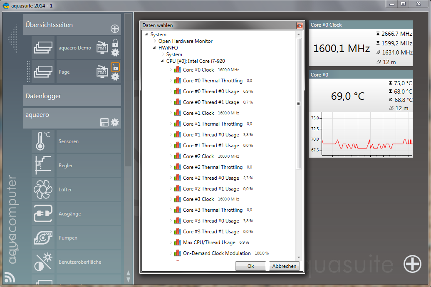Screen dimensions: 431x287
Task: Click bar chart icon of Core #1 Thread #0 Usage
Action: pyautogui.click(x=178, y=134)
